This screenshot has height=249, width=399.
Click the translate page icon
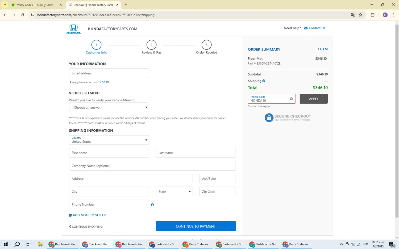(353, 15)
